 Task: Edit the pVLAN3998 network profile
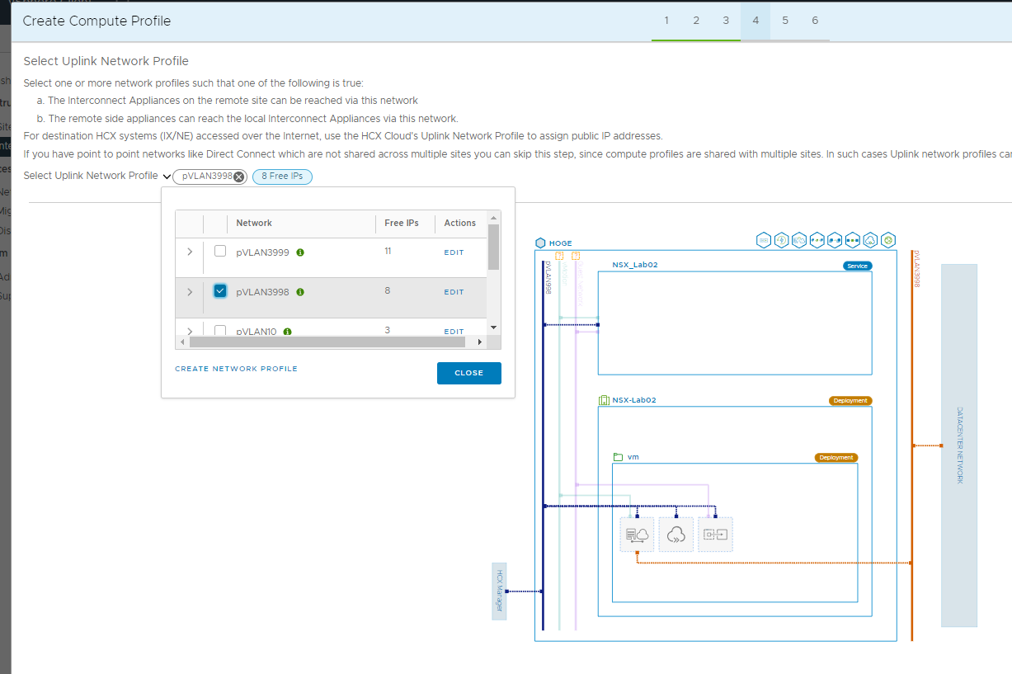point(454,292)
